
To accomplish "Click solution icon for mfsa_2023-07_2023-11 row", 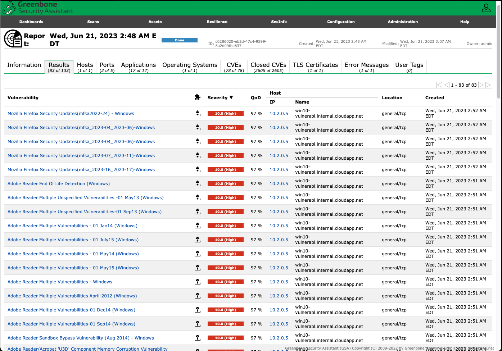I will click(198, 155).
